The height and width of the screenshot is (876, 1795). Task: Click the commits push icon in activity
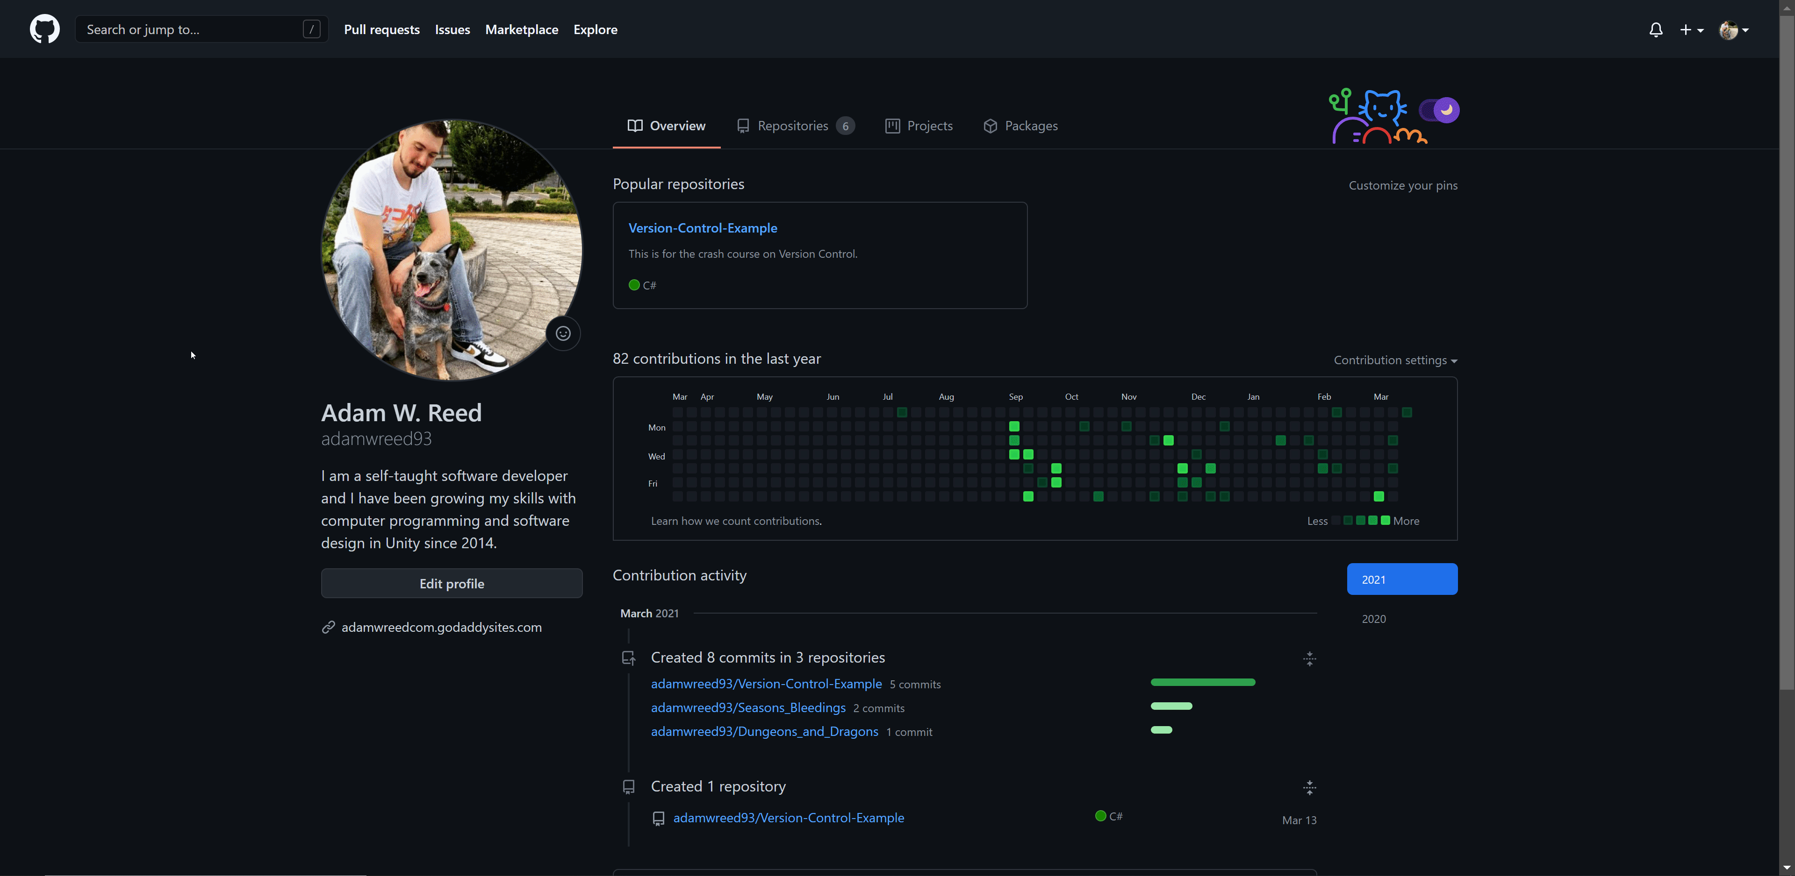(629, 658)
